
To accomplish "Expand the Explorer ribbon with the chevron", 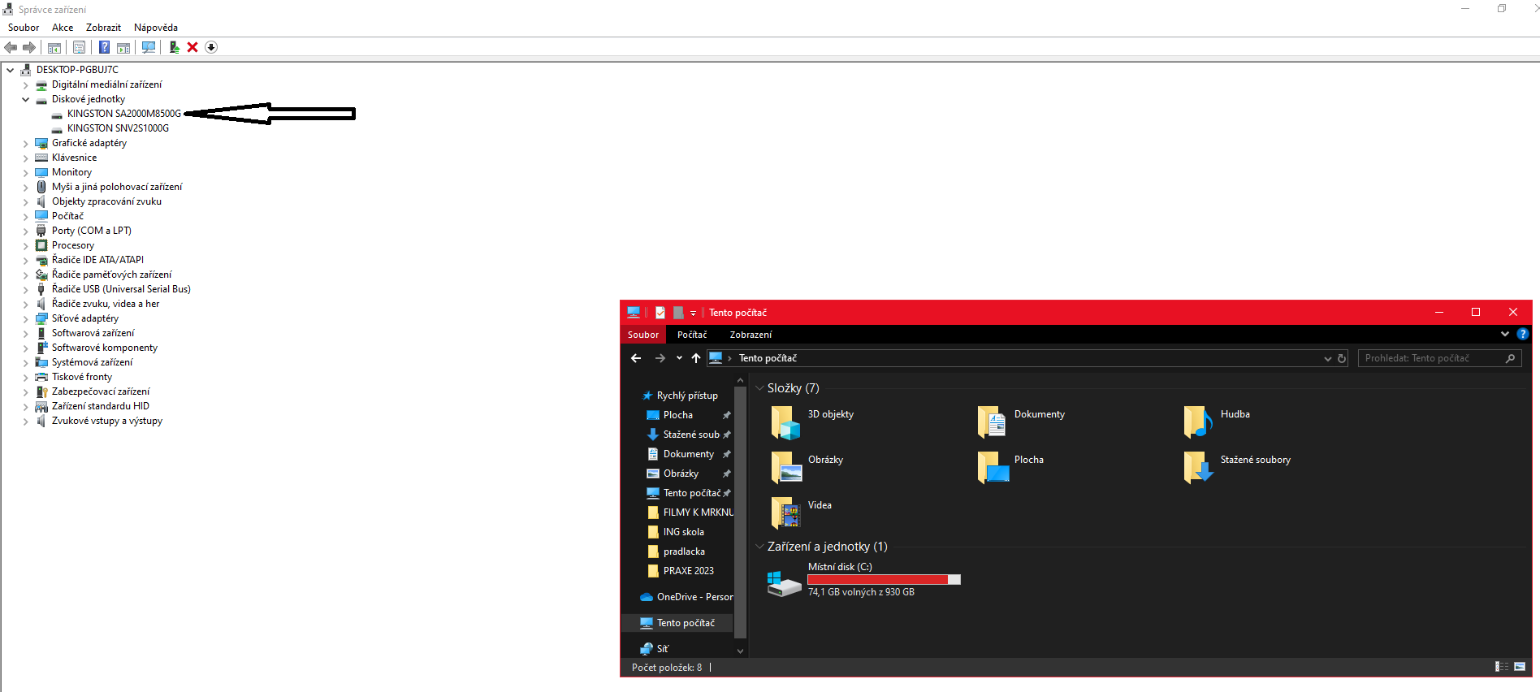I will click(1504, 334).
